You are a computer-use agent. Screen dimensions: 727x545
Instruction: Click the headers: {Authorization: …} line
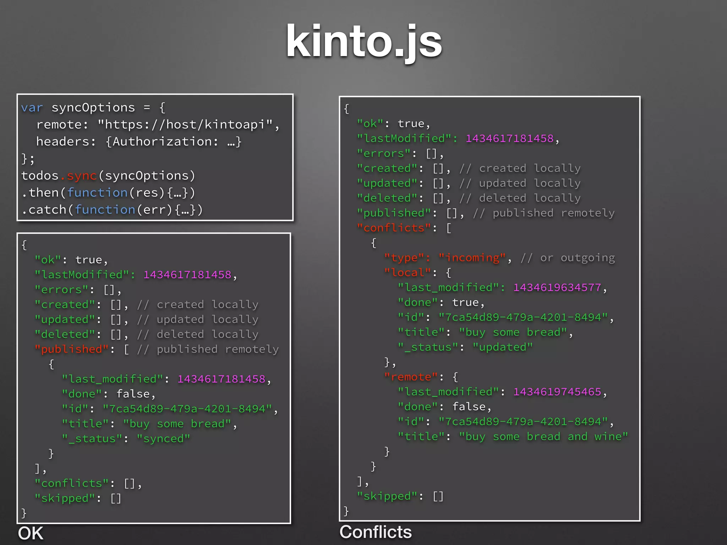(x=139, y=142)
